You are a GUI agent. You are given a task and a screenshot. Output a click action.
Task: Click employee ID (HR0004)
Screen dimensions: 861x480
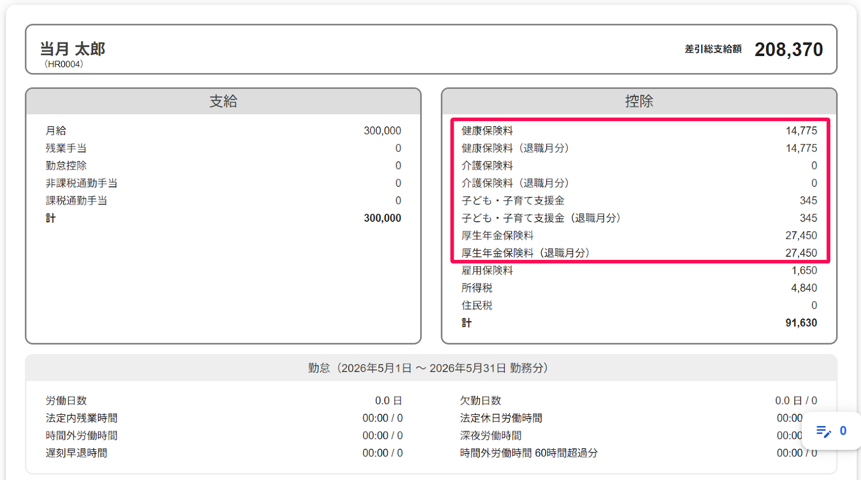pos(63,64)
